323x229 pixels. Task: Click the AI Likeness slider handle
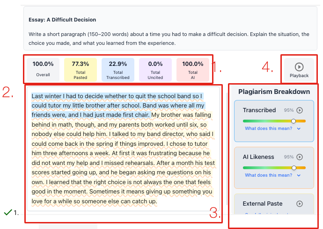[294, 168]
